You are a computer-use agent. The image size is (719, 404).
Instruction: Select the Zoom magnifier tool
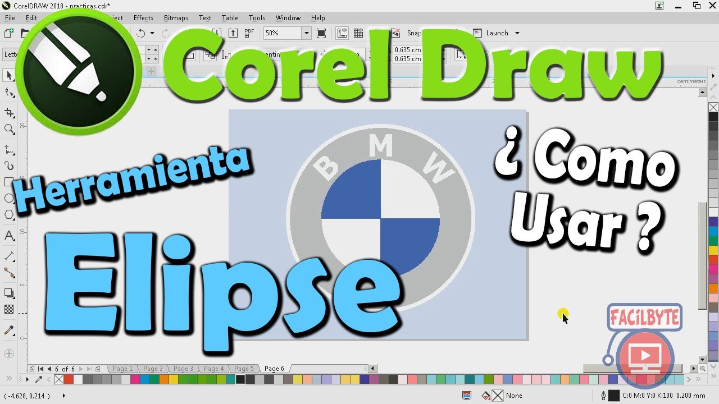(x=9, y=129)
